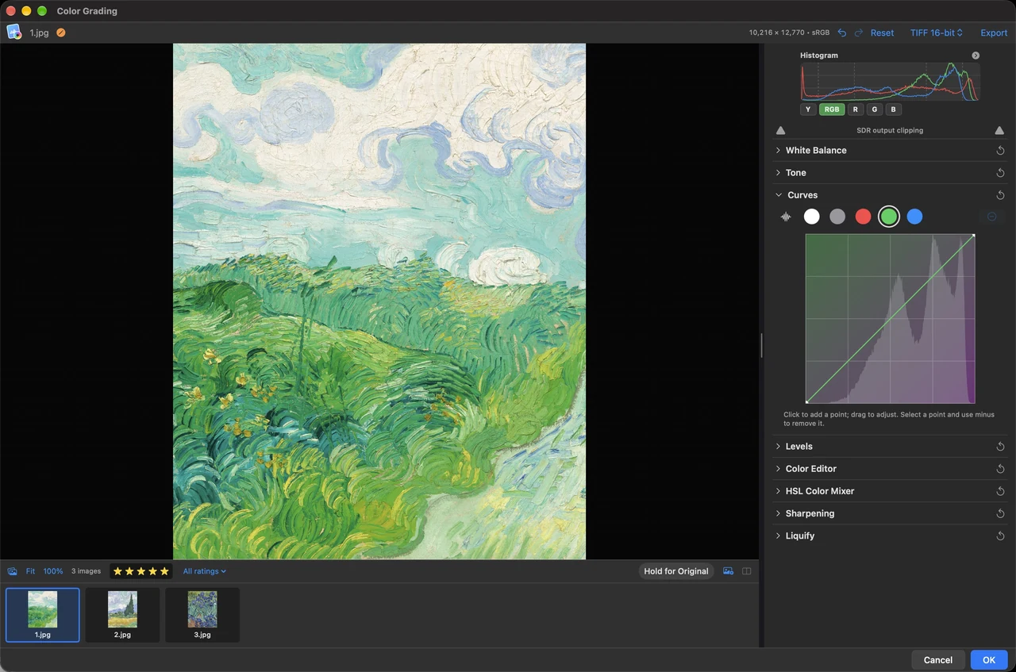Select the Y histogram channel

(808, 109)
